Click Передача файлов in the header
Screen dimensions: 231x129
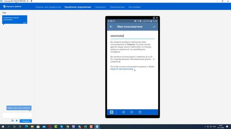click(x=12, y=6)
